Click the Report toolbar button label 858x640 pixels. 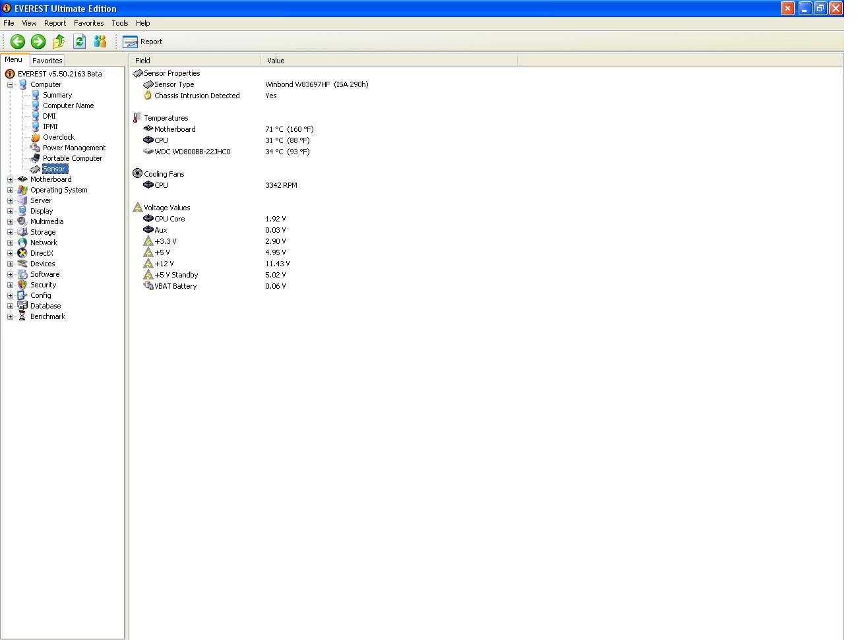tap(151, 42)
